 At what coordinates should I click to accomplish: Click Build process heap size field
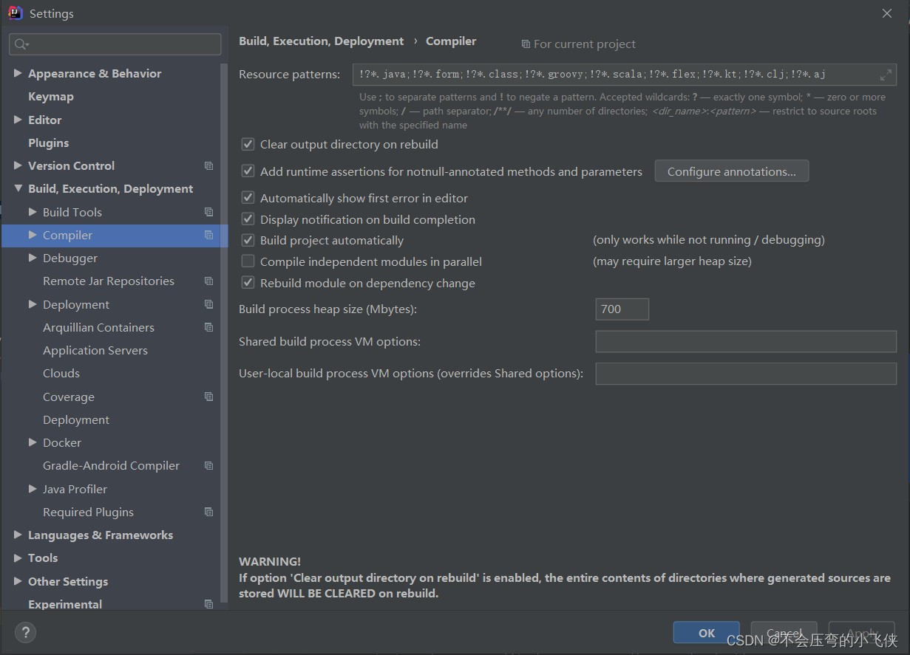(622, 309)
